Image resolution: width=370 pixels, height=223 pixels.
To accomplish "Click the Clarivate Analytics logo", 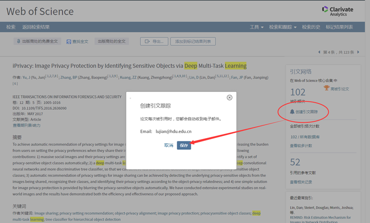I will point(338,11).
